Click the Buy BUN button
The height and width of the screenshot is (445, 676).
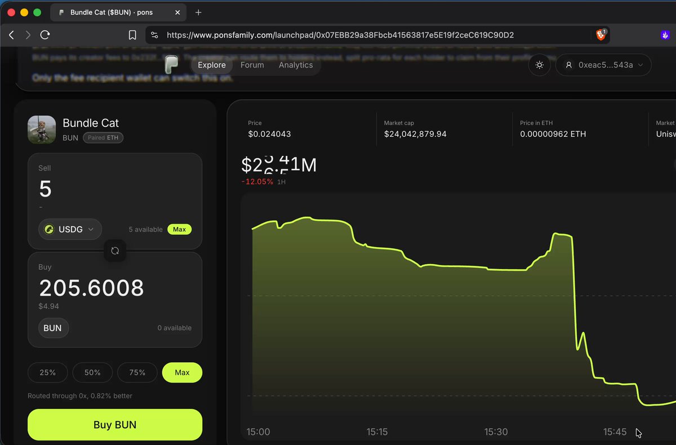click(x=115, y=425)
